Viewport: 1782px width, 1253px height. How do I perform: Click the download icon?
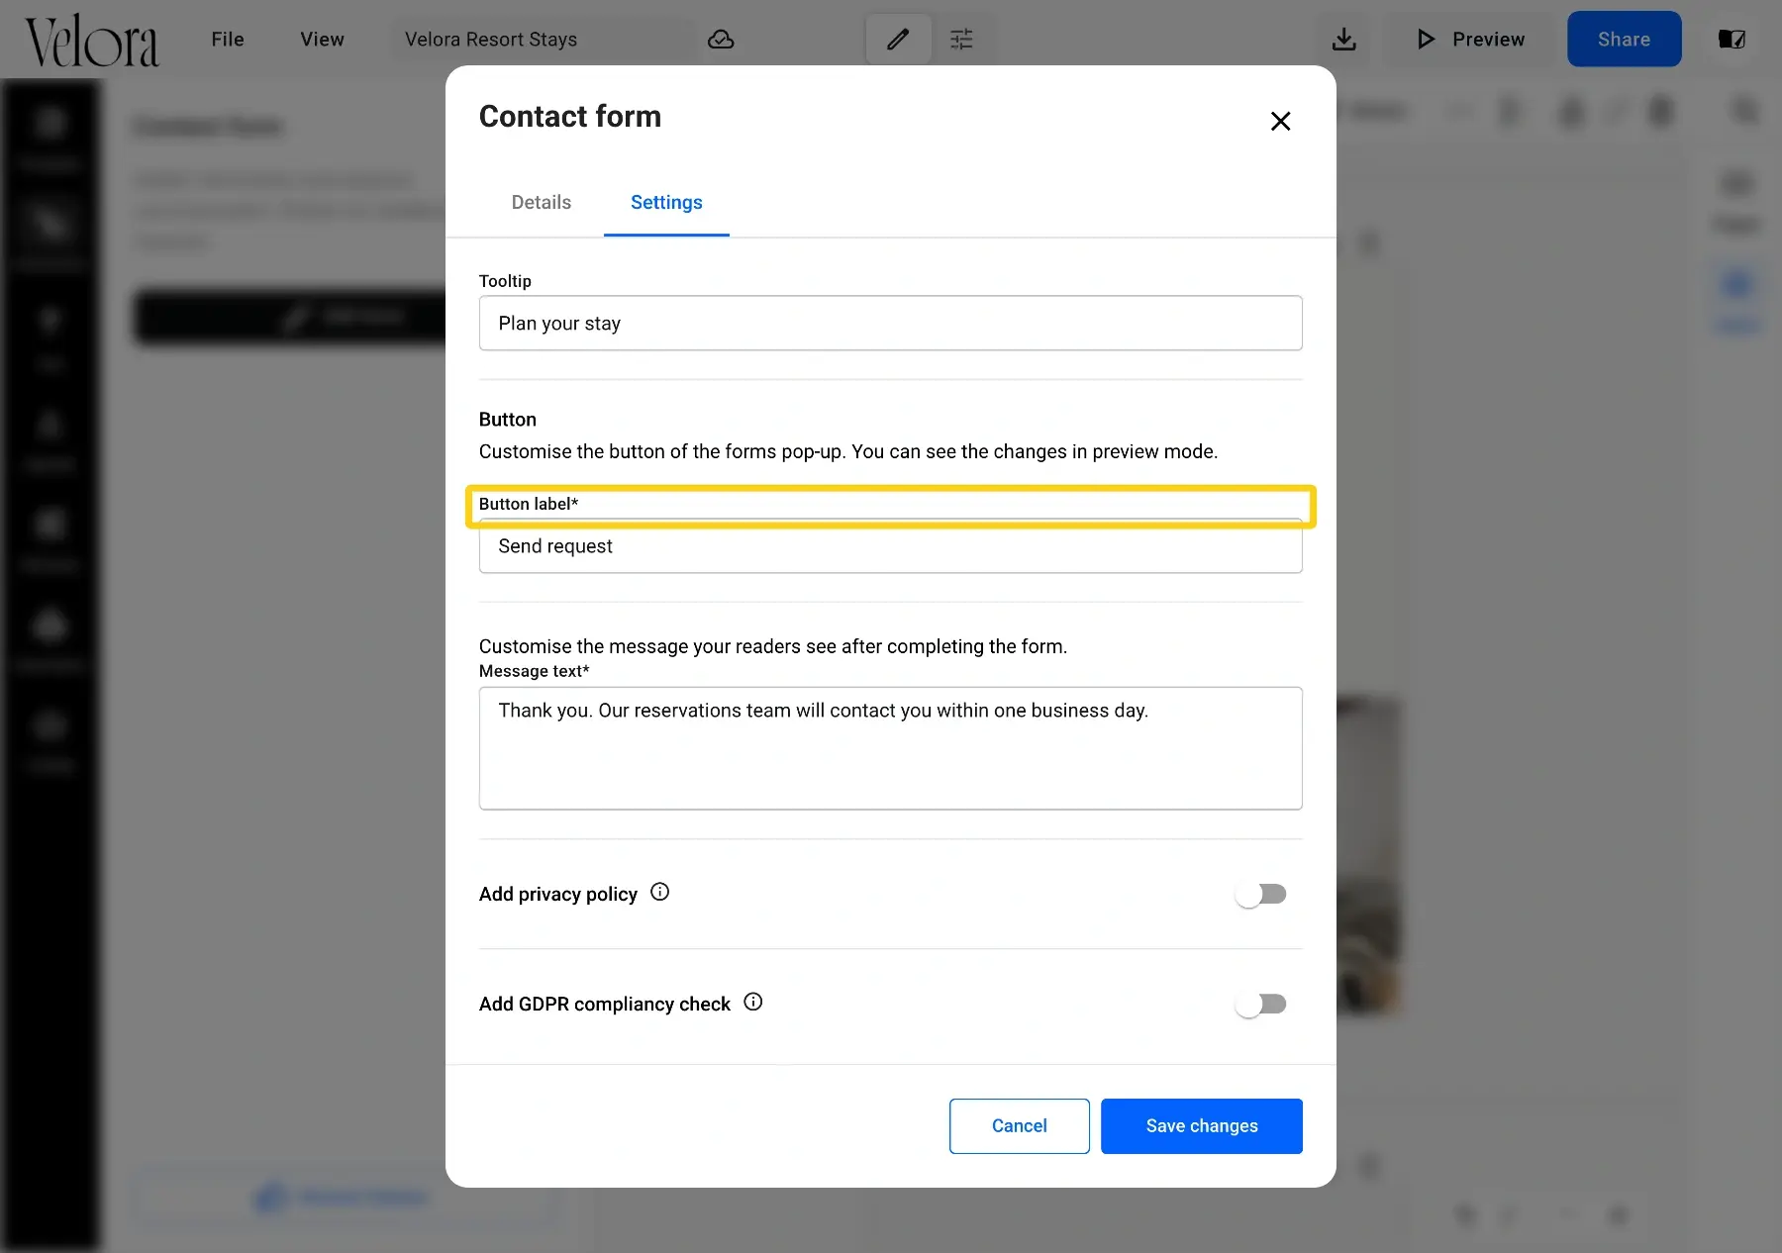click(1343, 40)
